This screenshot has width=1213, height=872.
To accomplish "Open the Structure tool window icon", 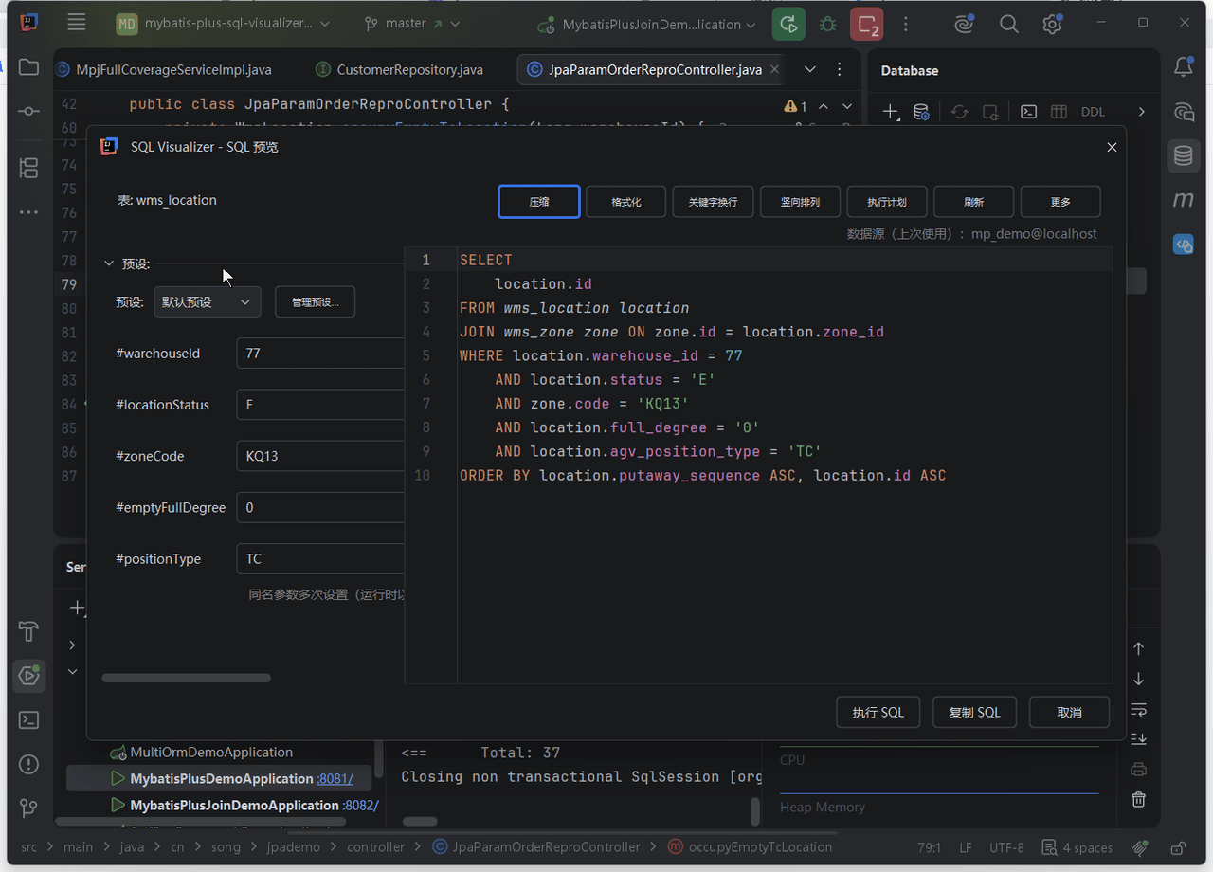I will coord(28,169).
